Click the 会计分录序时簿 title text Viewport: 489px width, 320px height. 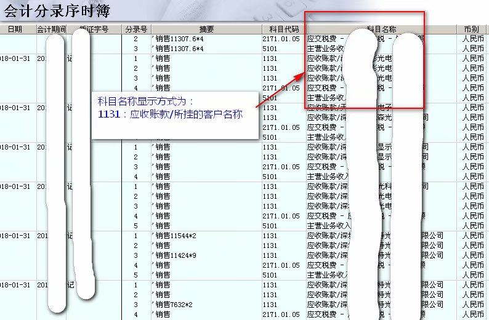pyautogui.click(x=57, y=10)
